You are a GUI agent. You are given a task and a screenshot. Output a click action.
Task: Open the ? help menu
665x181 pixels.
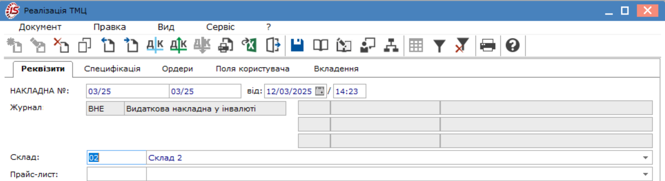tap(269, 27)
